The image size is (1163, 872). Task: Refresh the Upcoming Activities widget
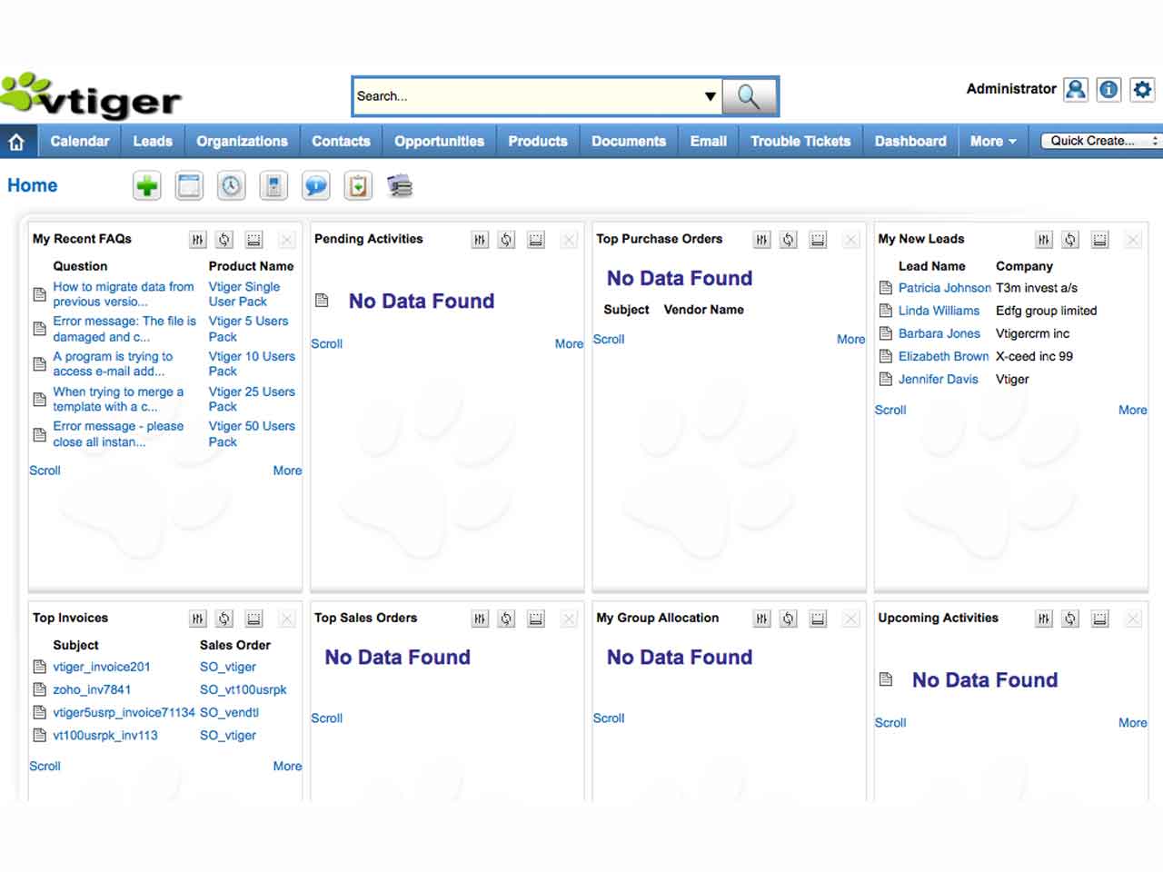[x=1070, y=619]
